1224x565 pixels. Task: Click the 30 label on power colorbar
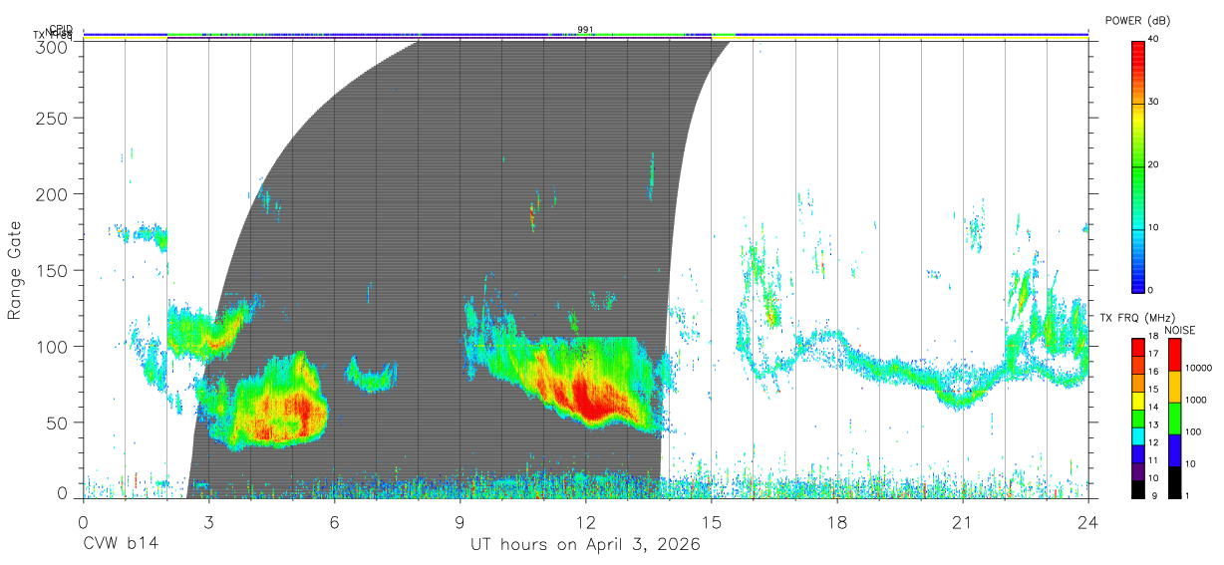(1154, 103)
